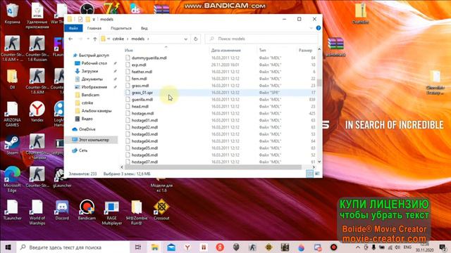This screenshot has height=253, width=451.
Task: Open the Bandicam desktop shortcut
Action: [x=87, y=210]
